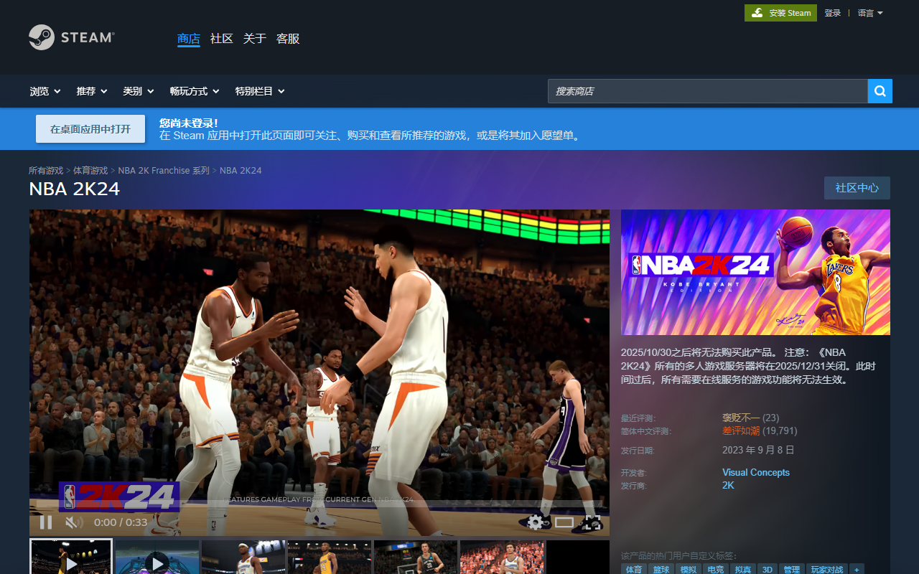Enter fullscreen on video player
This screenshot has width=919, height=574.
(592, 522)
